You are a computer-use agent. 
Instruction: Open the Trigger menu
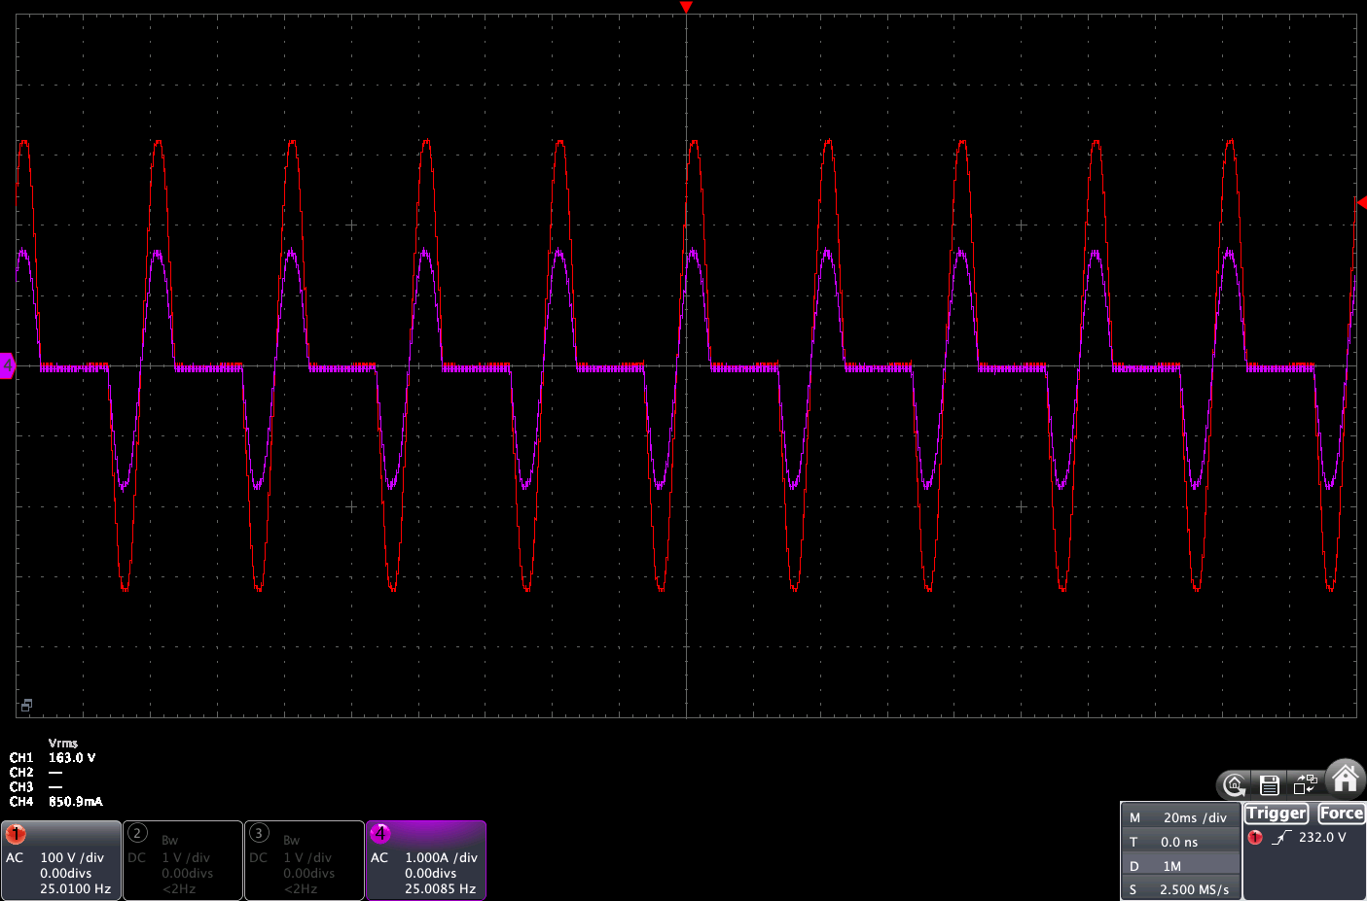click(x=1276, y=814)
